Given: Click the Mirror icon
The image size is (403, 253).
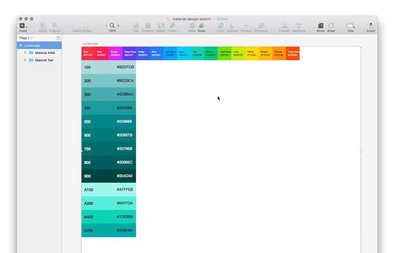Looking at the screenshot, I should 321,25.
